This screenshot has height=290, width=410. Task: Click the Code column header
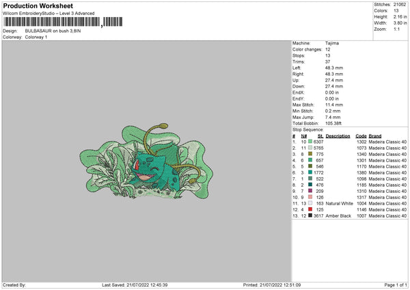[x=361, y=135]
